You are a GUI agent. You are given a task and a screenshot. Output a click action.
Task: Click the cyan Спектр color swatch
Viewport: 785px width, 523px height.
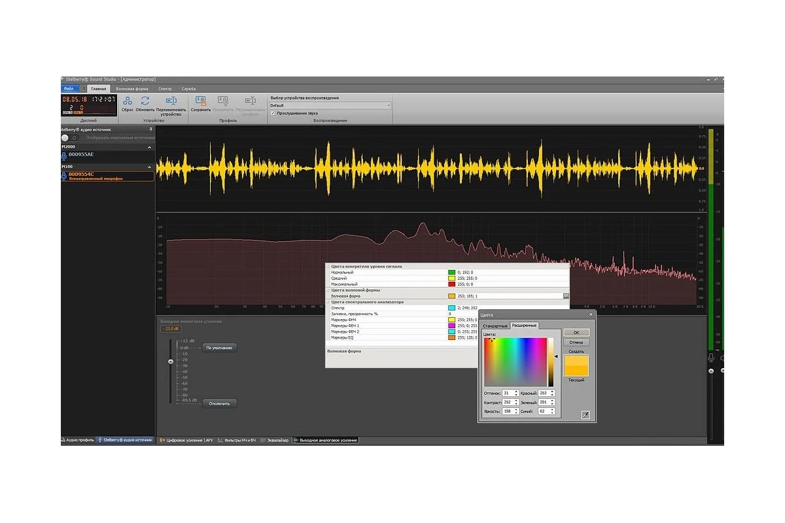451,308
